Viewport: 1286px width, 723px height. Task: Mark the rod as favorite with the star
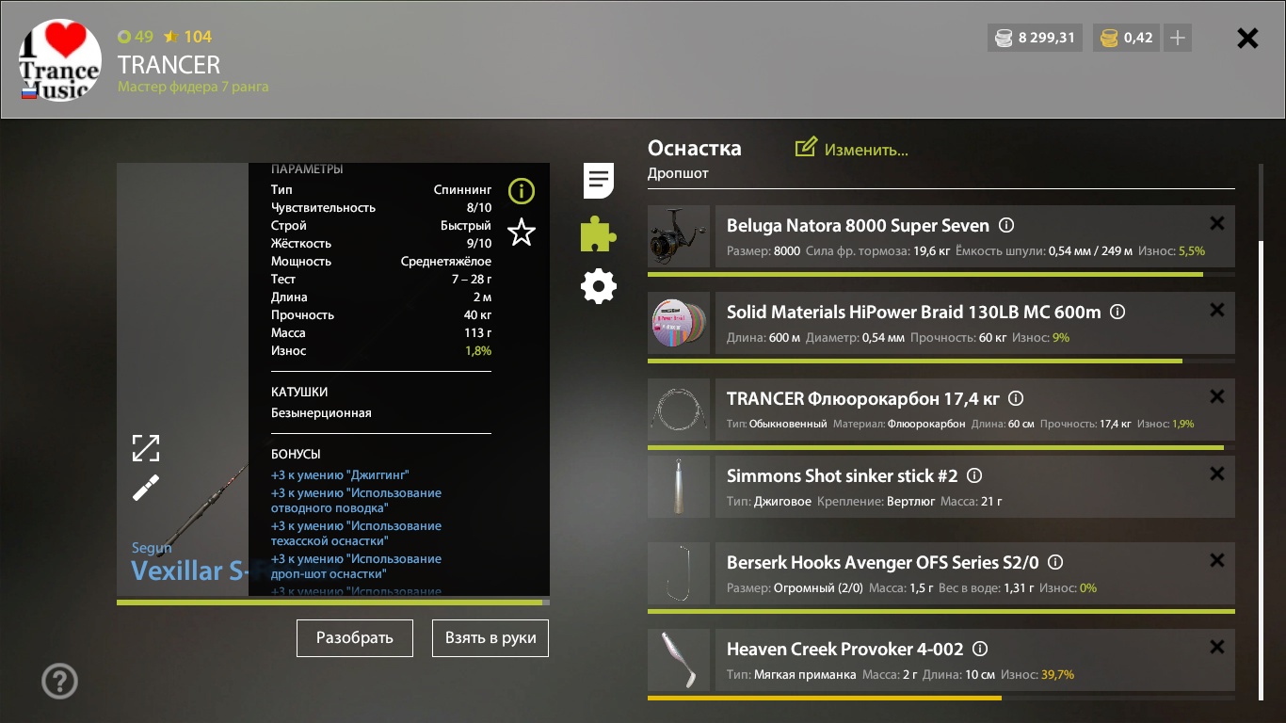coord(522,232)
